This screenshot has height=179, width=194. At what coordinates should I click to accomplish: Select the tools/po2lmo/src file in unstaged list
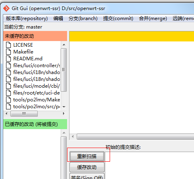[x=37, y=107]
